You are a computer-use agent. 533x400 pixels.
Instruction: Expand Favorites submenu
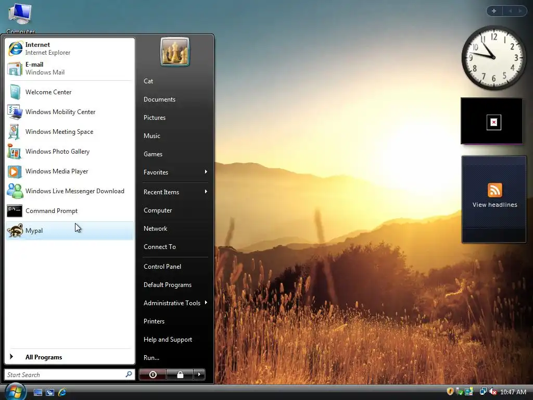tap(175, 172)
